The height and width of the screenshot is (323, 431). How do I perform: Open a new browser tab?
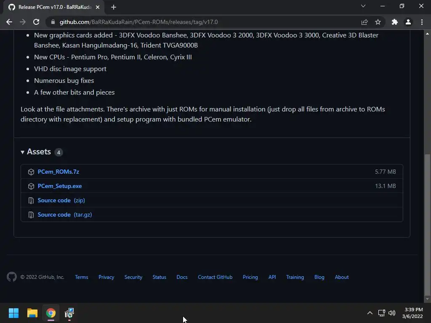tap(114, 7)
